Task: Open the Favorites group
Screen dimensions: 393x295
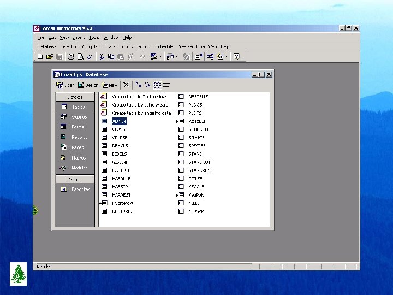Action: [x=75, y=189]
